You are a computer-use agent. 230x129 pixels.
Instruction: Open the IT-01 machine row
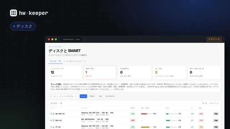pos(134,126)
